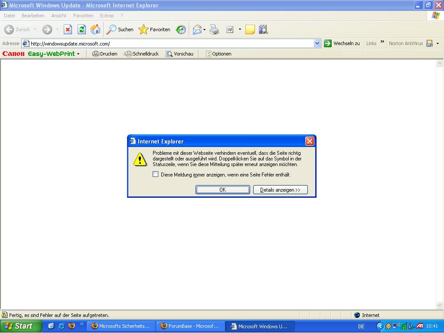Open dropdown arrow beside the mail icon
The image size is (444, 333).
205,29
